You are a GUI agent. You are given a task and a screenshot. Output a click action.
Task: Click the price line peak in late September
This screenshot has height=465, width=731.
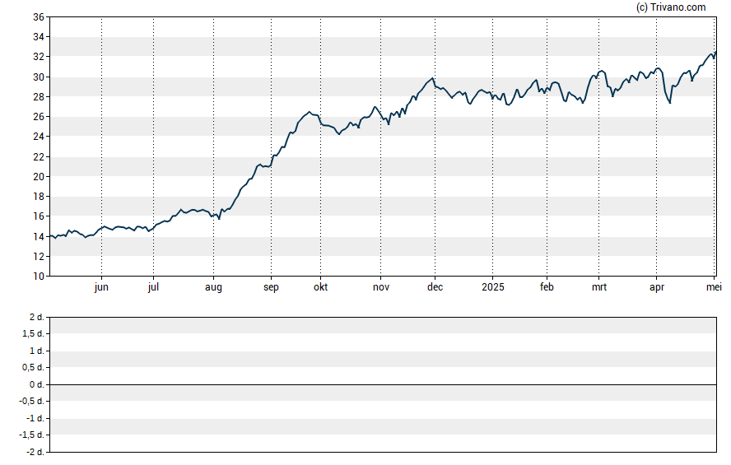[x=309, y=112]
